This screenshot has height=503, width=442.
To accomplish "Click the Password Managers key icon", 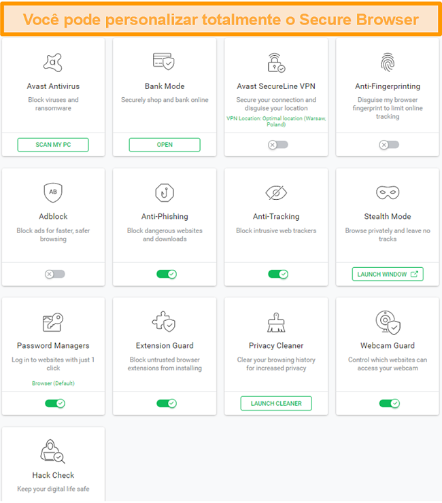I will (x=53, y=322).
